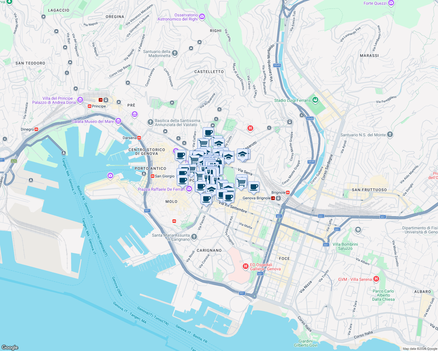438x351 pixels.
Task: Select the Santa Maria Assunta in Carignano church marker
Action: coord(194,236)
